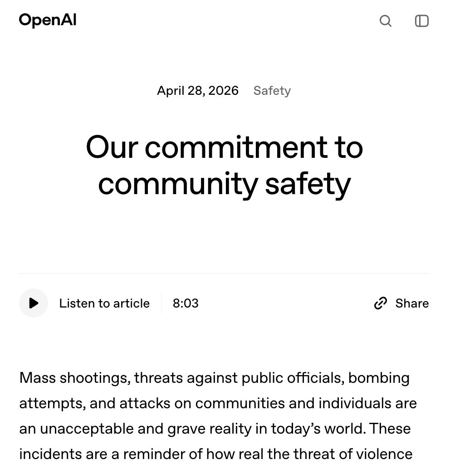Go to homepage via OpenAI logo

[x=48, y=20]
